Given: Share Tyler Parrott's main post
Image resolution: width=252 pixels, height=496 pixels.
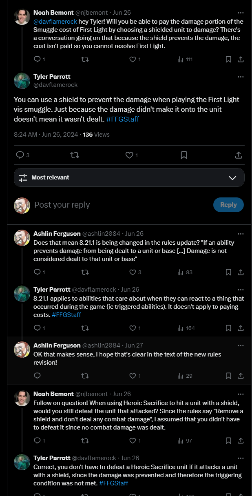Looking at the screenshot, I should point(239,155).
